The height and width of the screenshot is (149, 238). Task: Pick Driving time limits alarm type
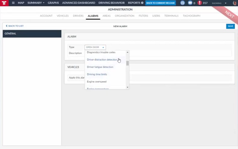pos(97,74)
